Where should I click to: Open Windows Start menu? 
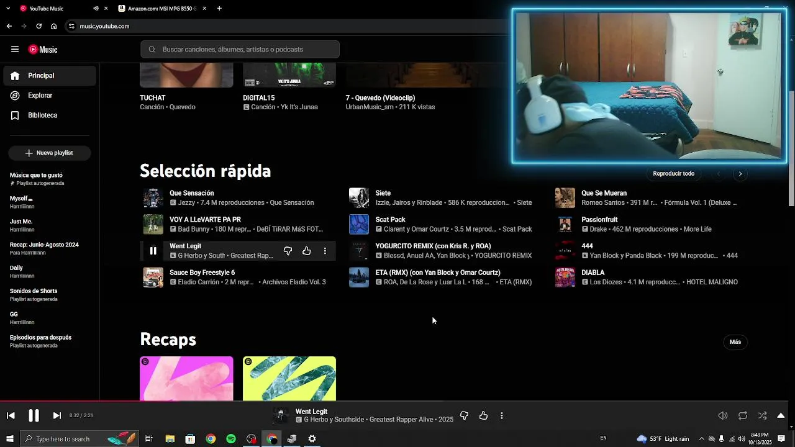click(x=9, y=439)
